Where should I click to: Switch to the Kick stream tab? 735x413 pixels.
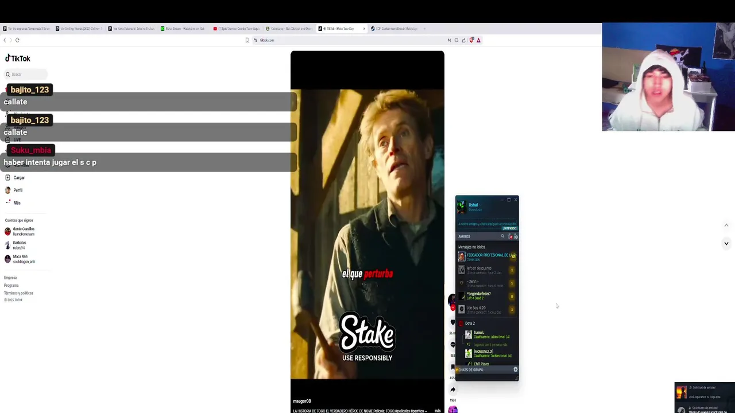pyautogui.click(x=183, y=29)
